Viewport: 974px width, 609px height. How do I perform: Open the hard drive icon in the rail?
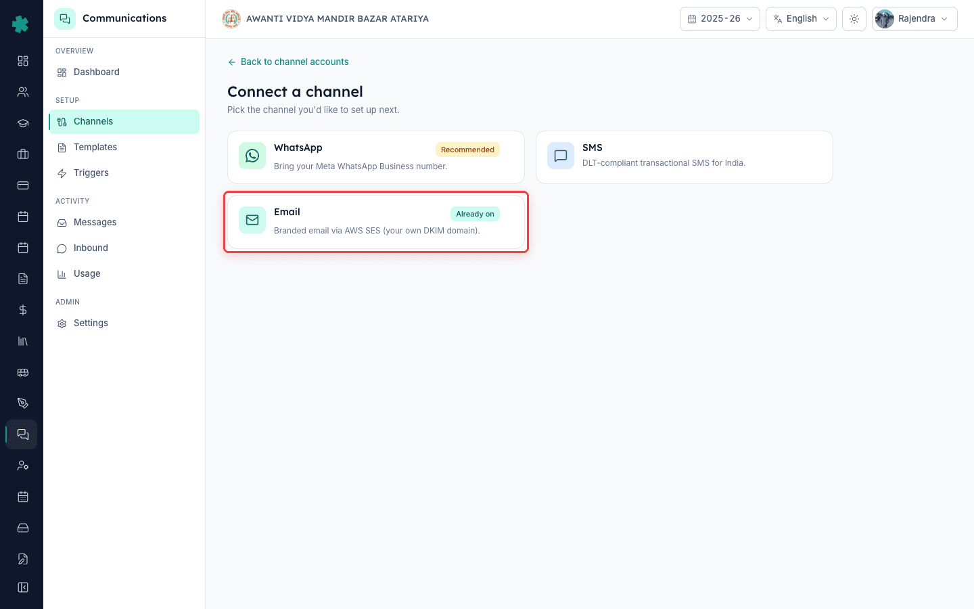[x=23, y=528]
